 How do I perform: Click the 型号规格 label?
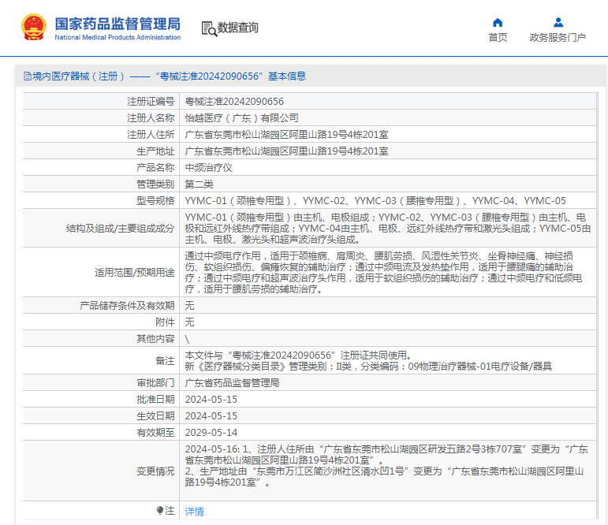[155, 201]
